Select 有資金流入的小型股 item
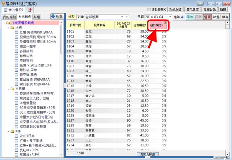The width and height of the screenshot is (232, 160). click(x=34, y=98)
